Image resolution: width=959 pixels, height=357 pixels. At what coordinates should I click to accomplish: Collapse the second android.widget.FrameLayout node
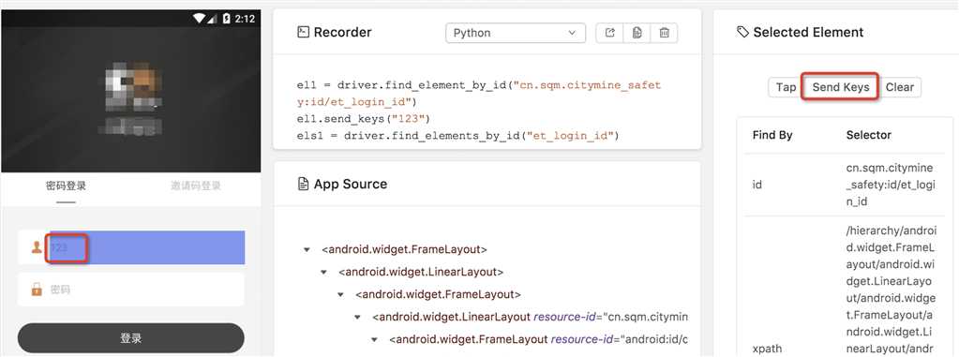coord(340,294)
